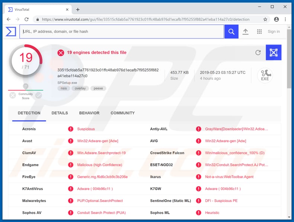Click the Avast engine name
Image resolution: width=294 pixels, height=222 pixels.
click(x=27, y=141)
